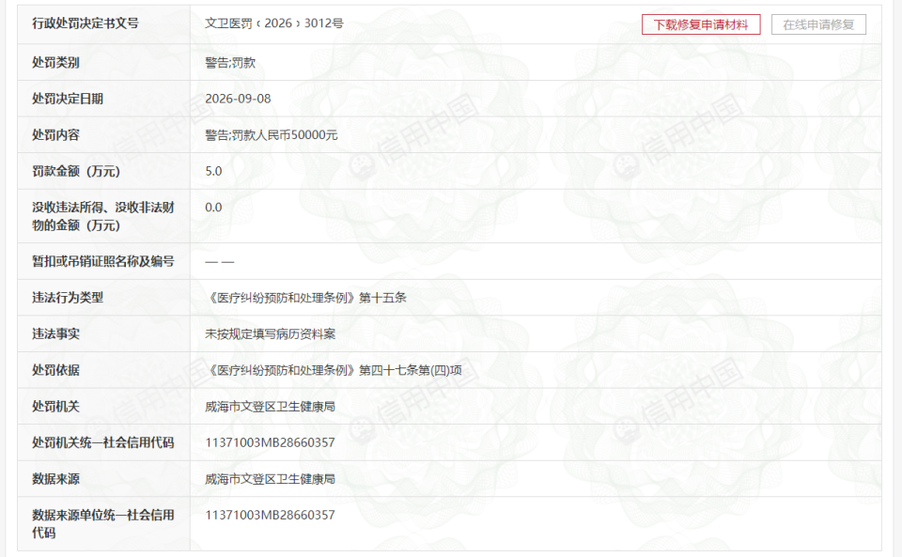902x557 pixels.
Task: Click the 处罚内容 label cell
Action: [x=103, y=135]
